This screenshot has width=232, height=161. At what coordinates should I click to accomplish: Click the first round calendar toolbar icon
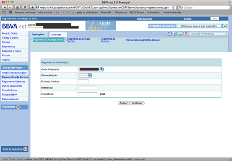click(x=170, y=34)
